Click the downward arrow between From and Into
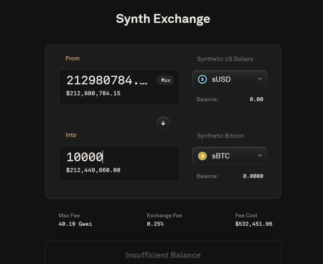Image resolution: width=323 pixels, height=264 pixels. (163, 123)
